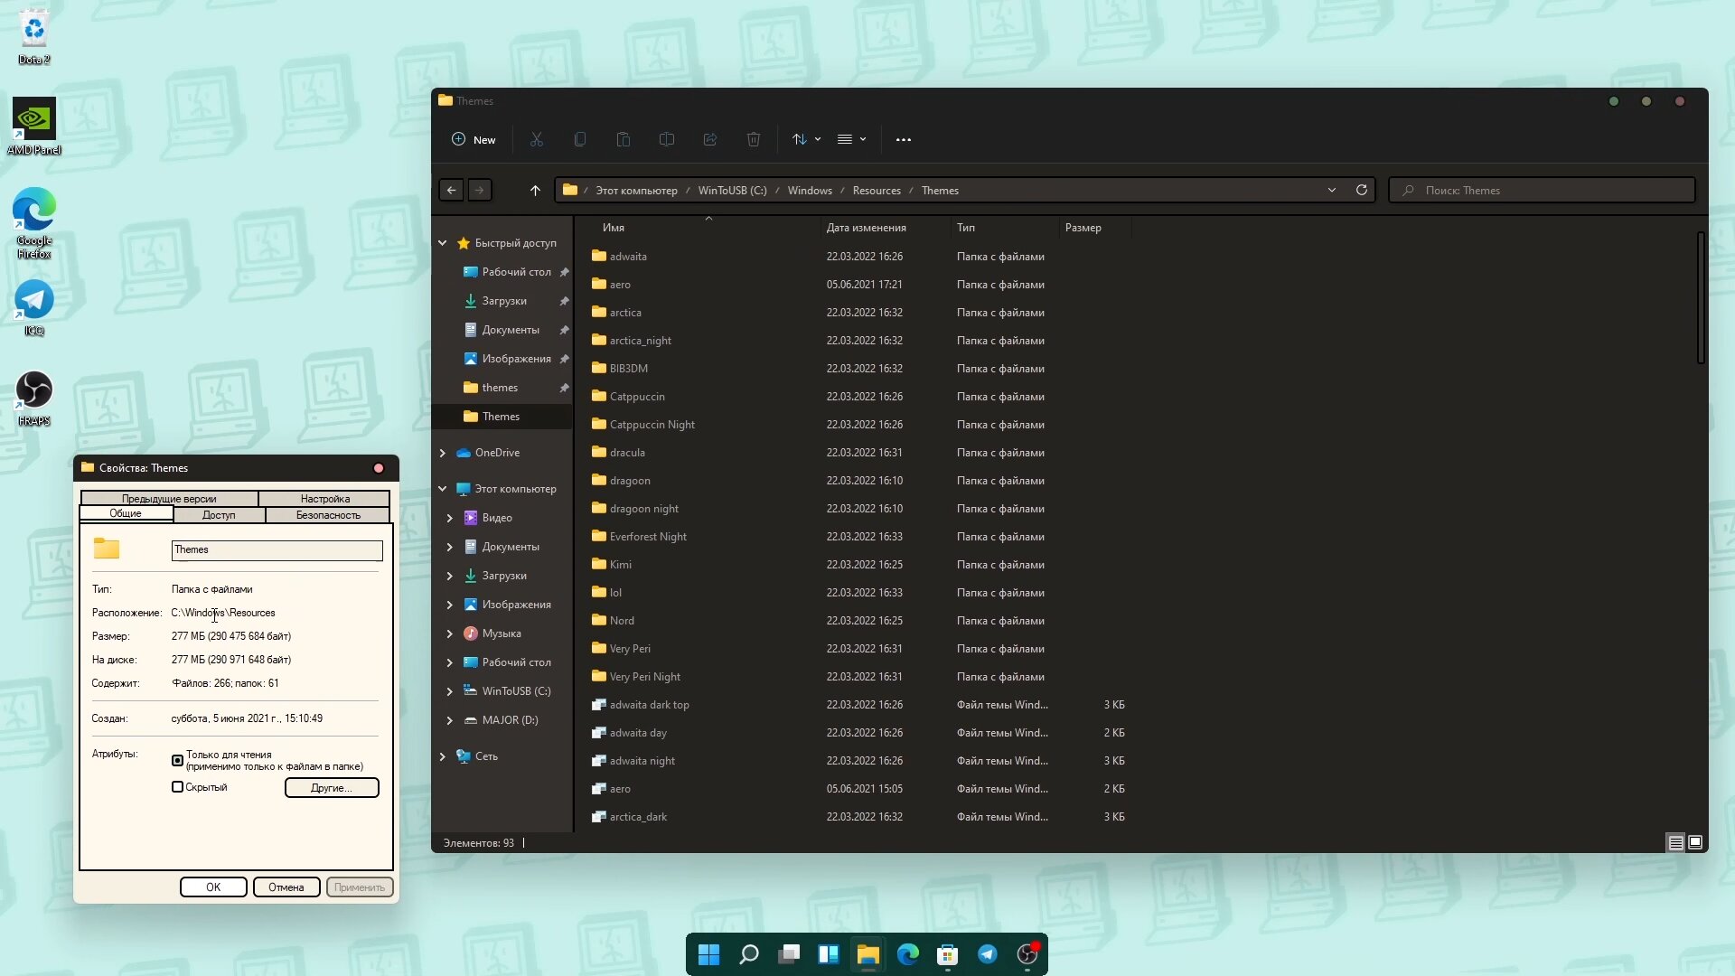Switch to details view icon in status bar
Image resolution: width=1735 pixels, height=976 pixels.
pyautogui.click(x=1675, y=842)
